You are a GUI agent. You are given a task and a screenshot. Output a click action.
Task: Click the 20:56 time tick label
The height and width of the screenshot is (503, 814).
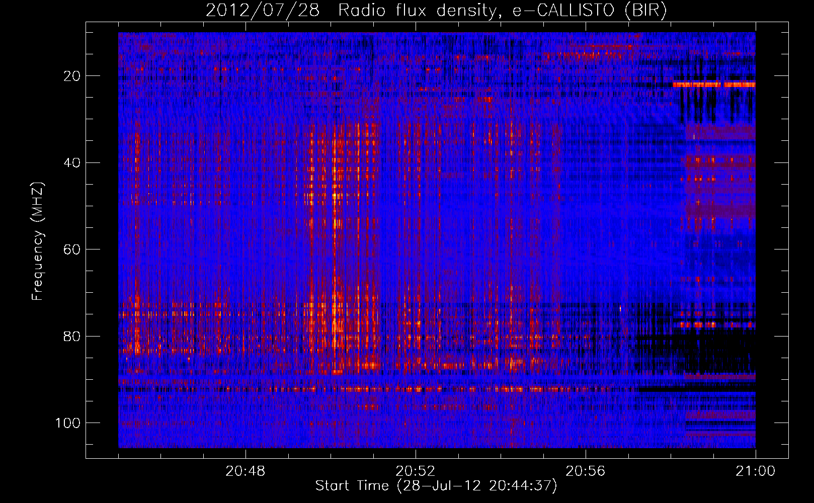pyautogui.click(x=586, y=471)
